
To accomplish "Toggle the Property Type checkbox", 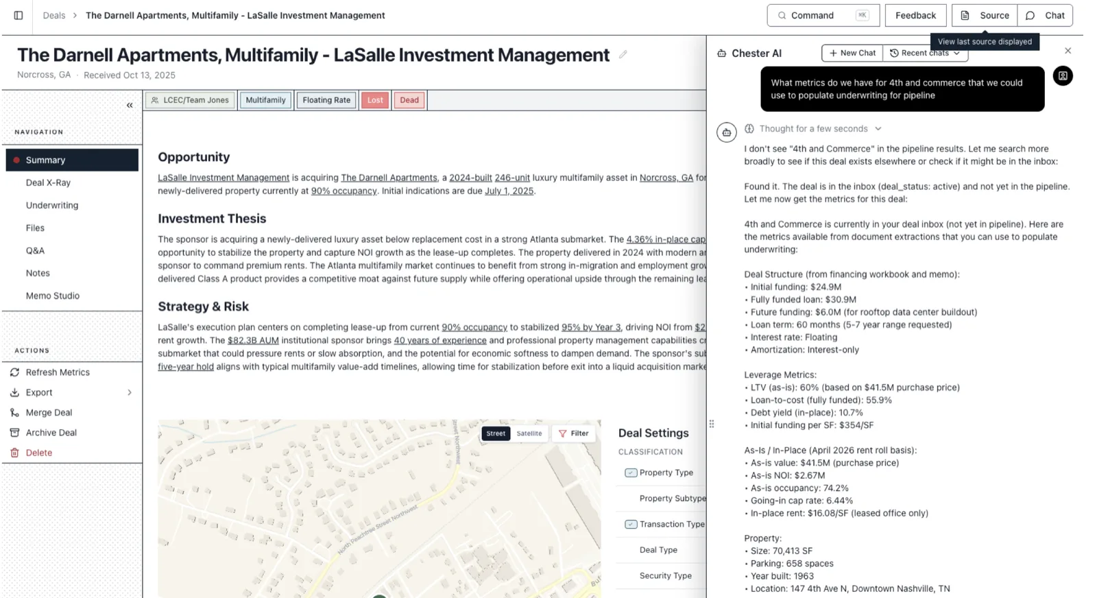I will (x=631, y=473).
